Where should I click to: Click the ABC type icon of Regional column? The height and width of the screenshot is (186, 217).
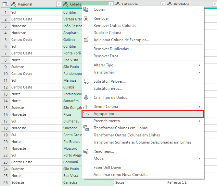click(x=14, y=5)
